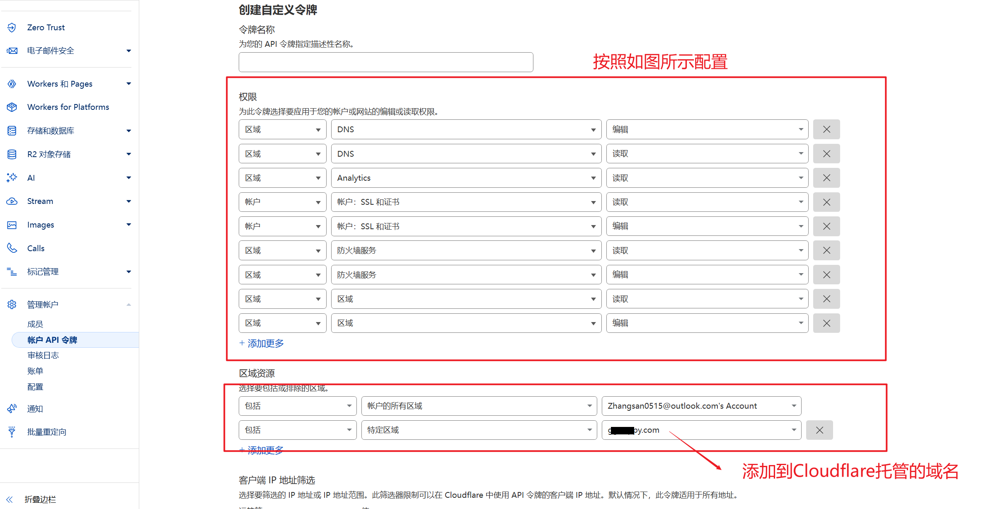Click the 通知 megaphone icon

click(12, 409)
